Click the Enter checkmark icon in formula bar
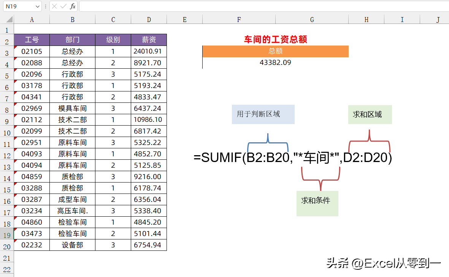Image resolution: width=449 pixels, height=277 pixels. [63, 6]
